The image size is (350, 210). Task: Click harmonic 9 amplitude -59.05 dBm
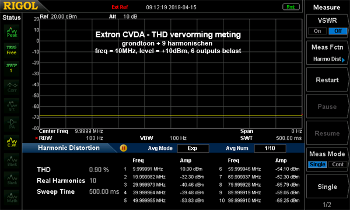pyautogui.click(x=287, y=192)
